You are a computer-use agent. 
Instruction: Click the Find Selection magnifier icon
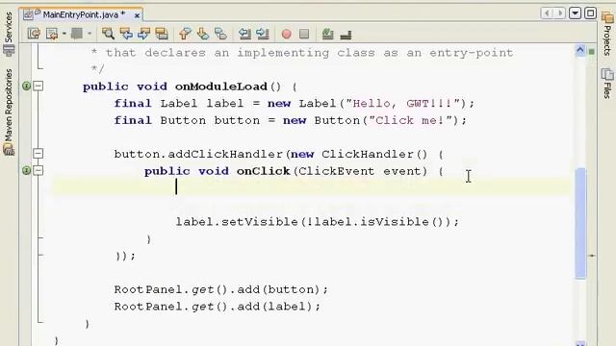108,34
